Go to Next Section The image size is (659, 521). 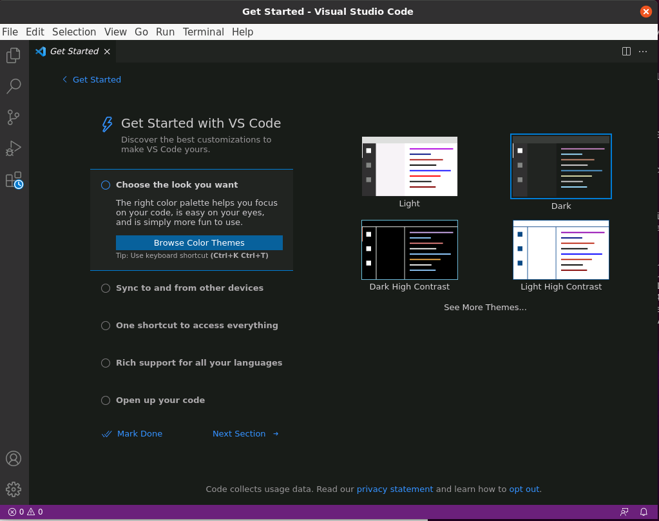[239, 434]
